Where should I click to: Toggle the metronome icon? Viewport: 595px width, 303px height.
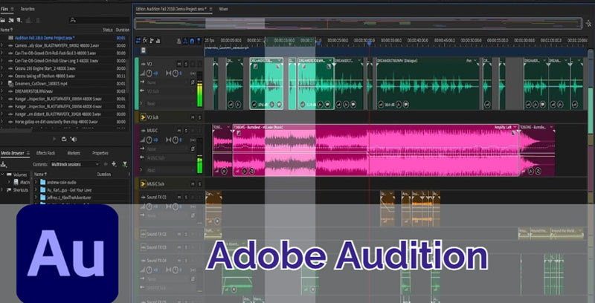click(178, 41)
